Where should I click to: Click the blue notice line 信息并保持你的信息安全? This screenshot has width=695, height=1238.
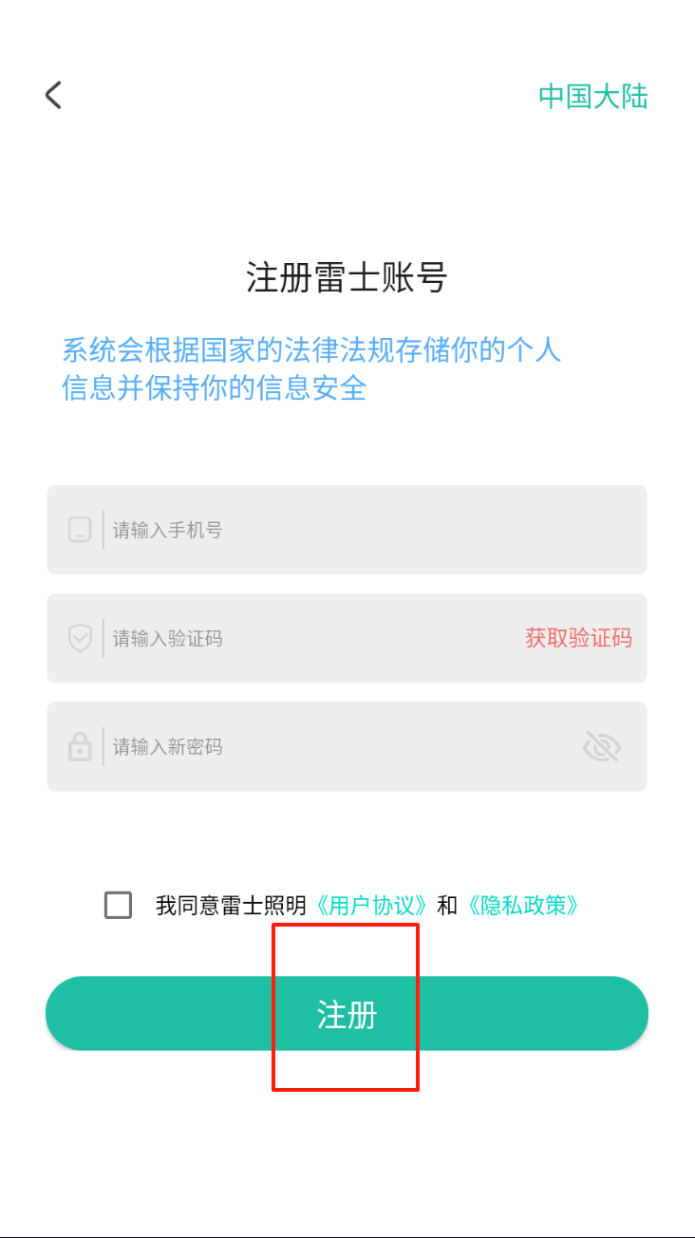click(215, 387)
